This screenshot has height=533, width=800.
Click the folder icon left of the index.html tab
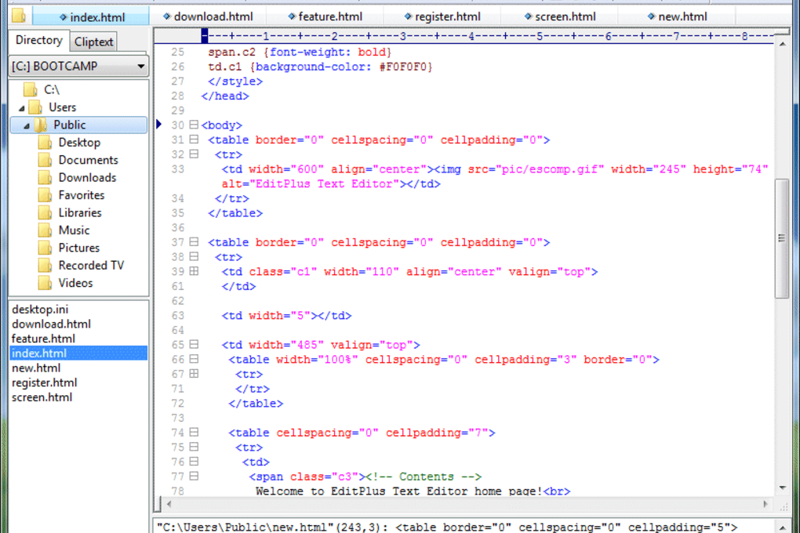[x=19, y=16]
